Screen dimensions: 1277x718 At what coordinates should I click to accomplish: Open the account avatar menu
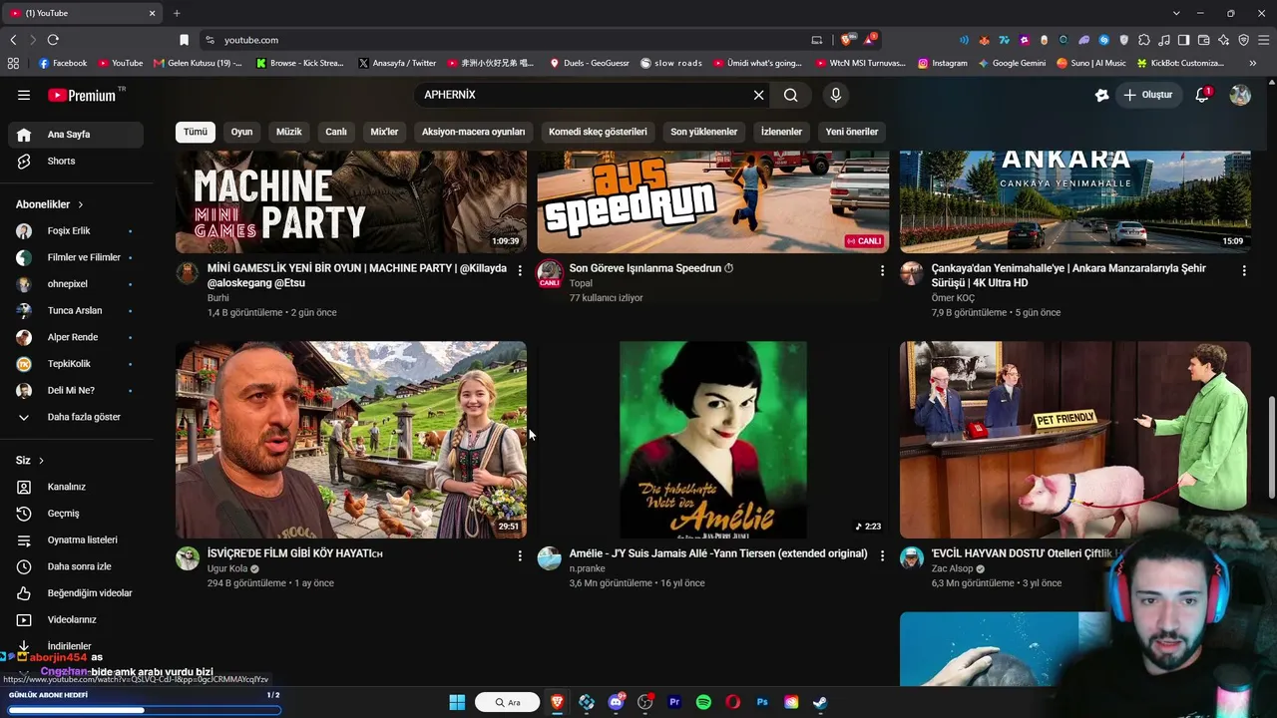(1240, 95)
